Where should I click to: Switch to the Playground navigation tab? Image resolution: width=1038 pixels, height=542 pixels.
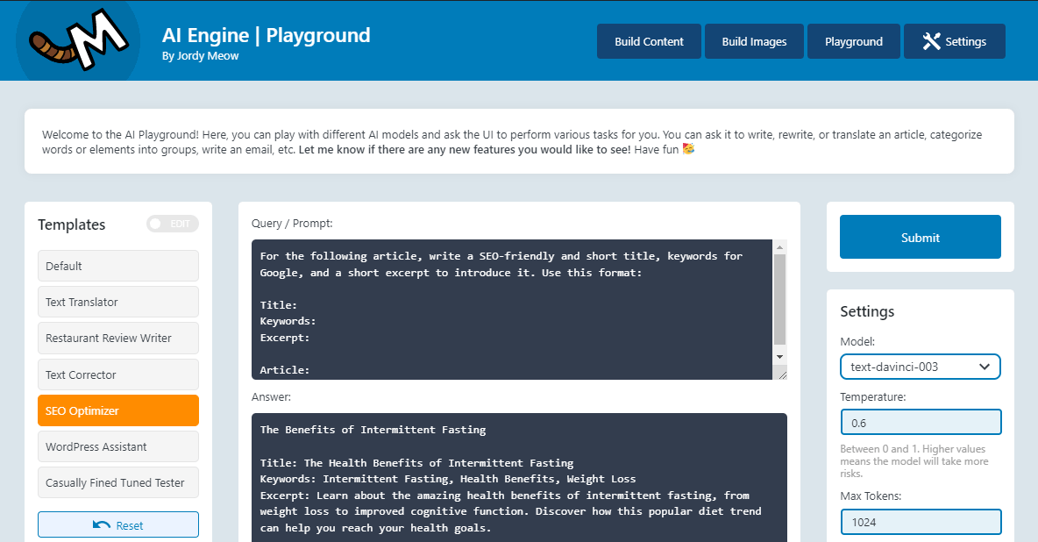[x=853, y=40]
